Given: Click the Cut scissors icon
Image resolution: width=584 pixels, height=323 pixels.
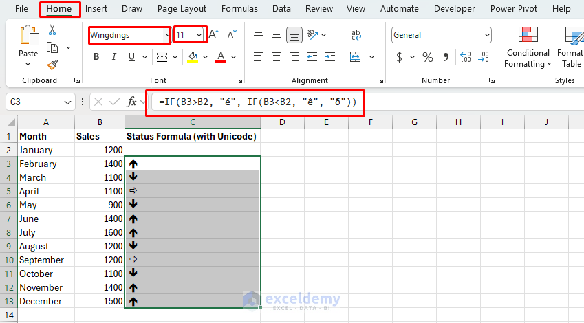Looking at the screenshot, I should [52, 30].
